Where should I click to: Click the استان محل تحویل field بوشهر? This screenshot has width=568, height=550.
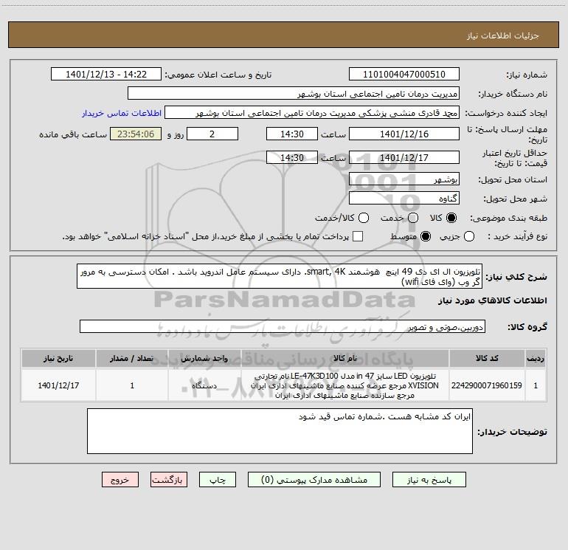(404, 179)
